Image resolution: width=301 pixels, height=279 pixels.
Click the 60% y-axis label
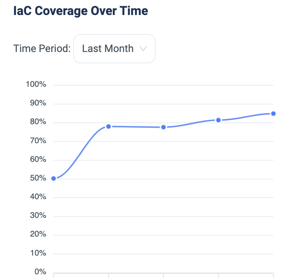(x=38, y=159)
